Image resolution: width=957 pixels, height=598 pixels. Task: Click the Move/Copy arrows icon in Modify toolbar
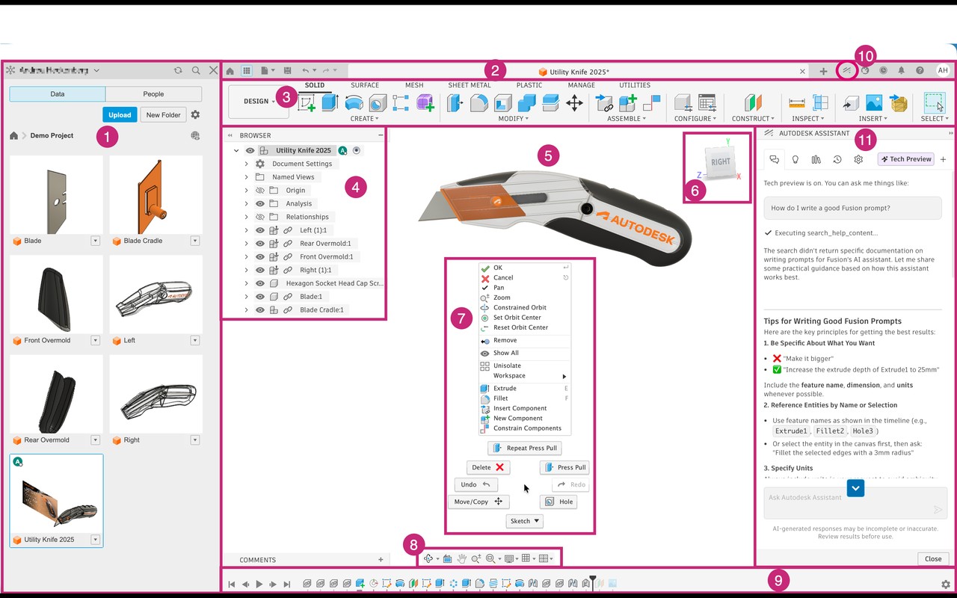(574, 103)
